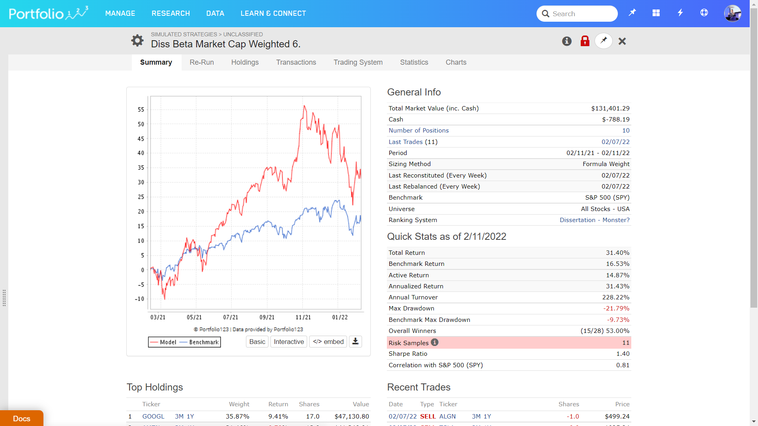Click the lightning bolt icon
The image size is (758, 426).
click(680, 13)
